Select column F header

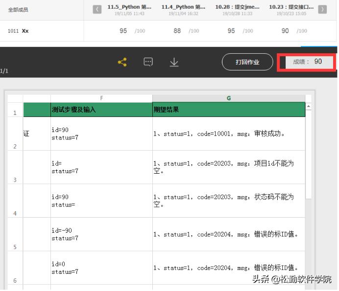[x=101, y=98]
